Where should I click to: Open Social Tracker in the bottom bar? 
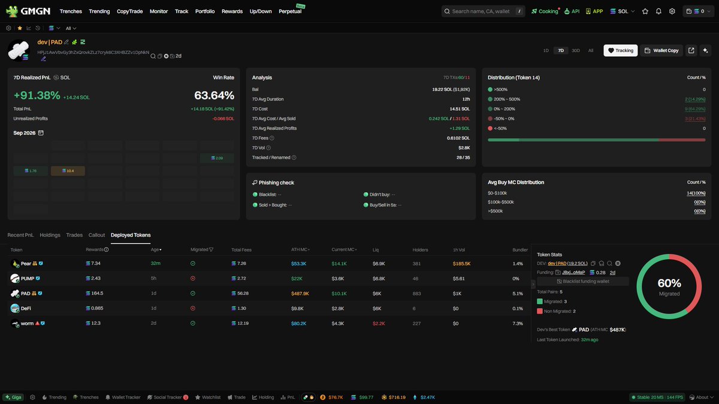tap(167, 397)
